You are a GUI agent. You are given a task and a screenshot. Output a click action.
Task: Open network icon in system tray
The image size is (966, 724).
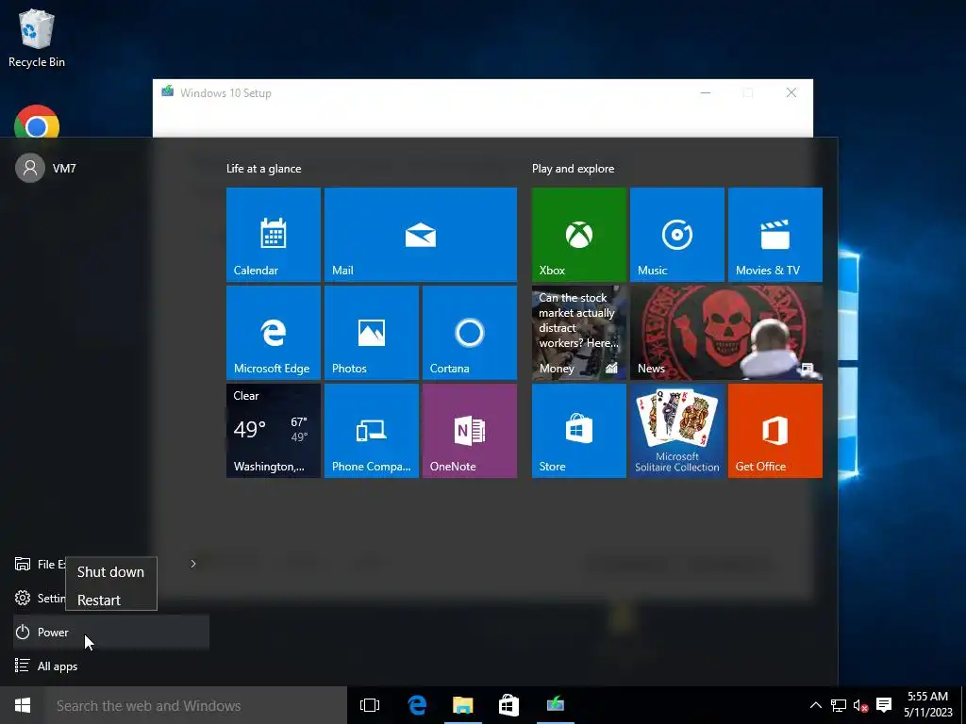click(839, 705)
